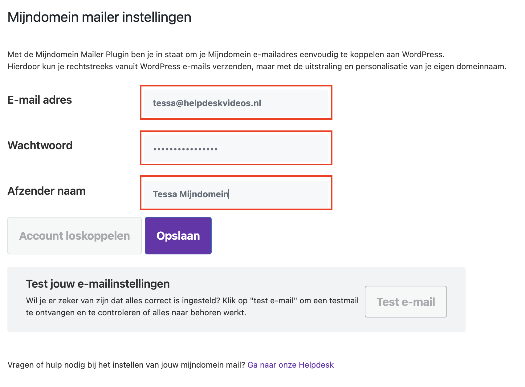
Task: Click the Mijndomein mailer instellingen heading
Action: coord(99,17)
